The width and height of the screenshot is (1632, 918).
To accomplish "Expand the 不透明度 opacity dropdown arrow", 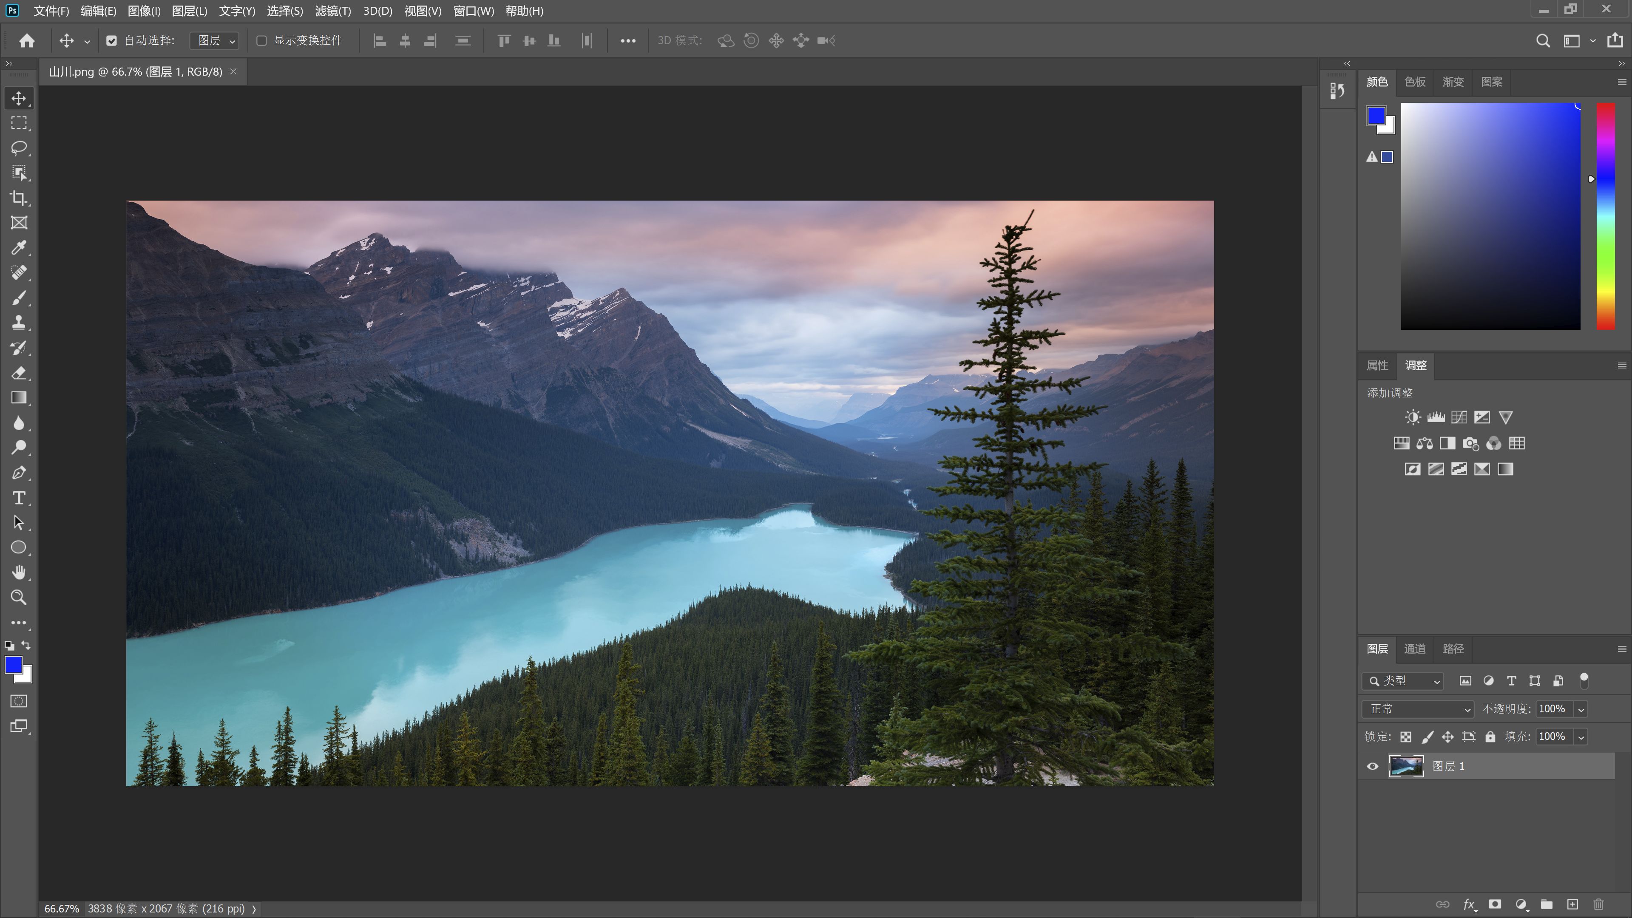I will pos(1581,710).
